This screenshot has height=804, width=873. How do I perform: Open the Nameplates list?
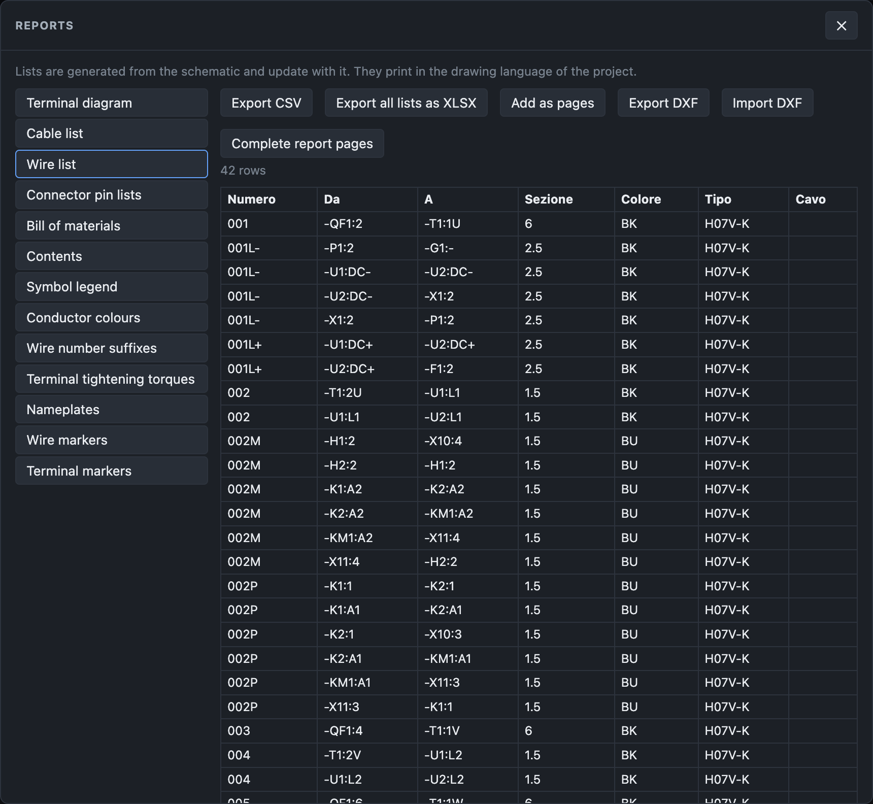(x=112, y=410)
